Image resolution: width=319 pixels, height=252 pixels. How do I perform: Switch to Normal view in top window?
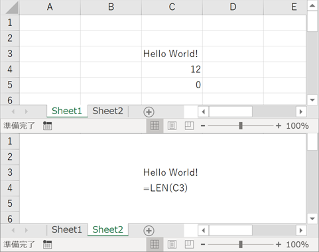coord(155,126)
